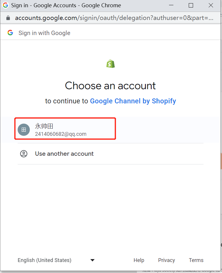
Task: Click the green Shopify bag icon
Action: point(111,64)
